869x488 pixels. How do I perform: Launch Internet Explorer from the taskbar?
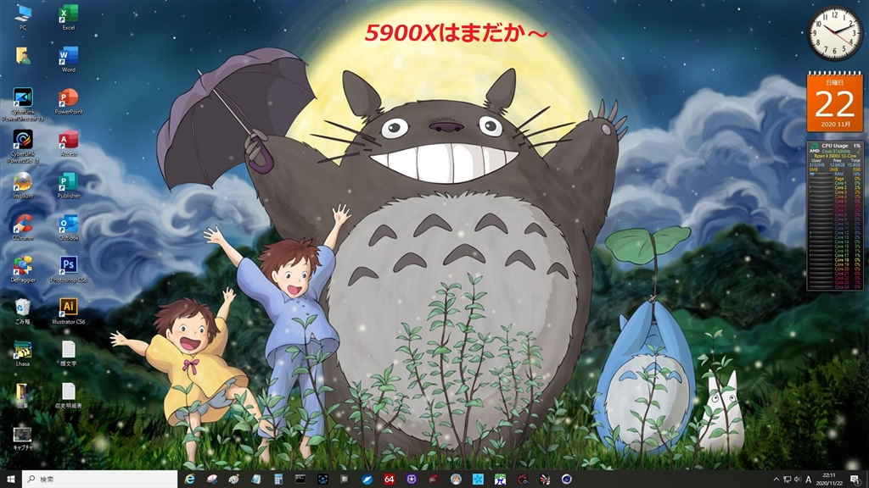tap(189, 480)
